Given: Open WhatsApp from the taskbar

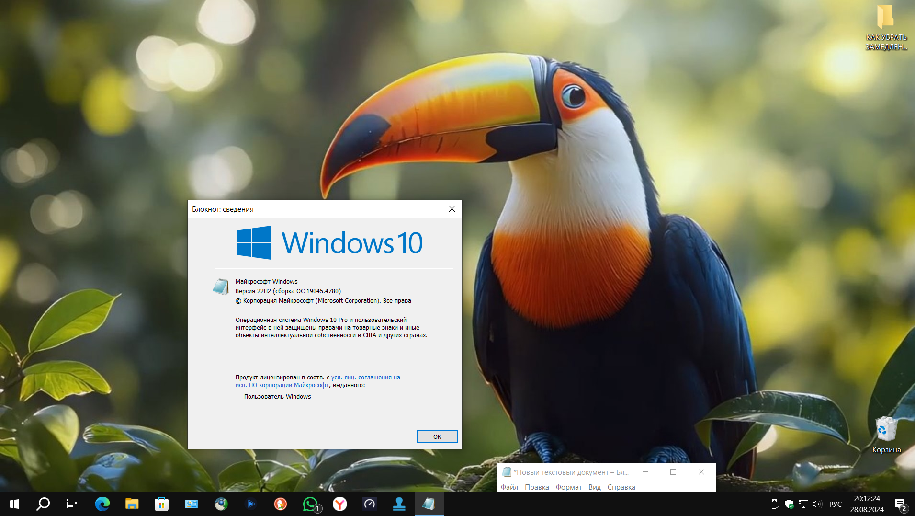Looking at the screenshot, I should coord(310,504).
